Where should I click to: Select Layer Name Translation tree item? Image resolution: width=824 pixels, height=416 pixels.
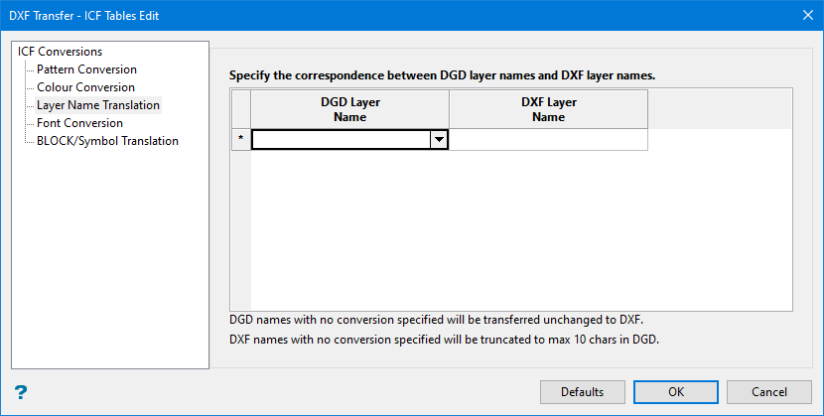click(97, 105)
